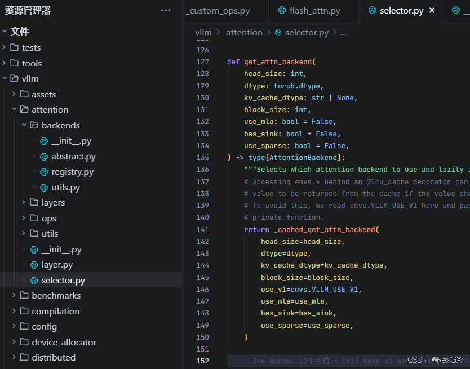The image size is (470, 369).
Task: Click the benchmarks folder icon
Action: point(24,295)
